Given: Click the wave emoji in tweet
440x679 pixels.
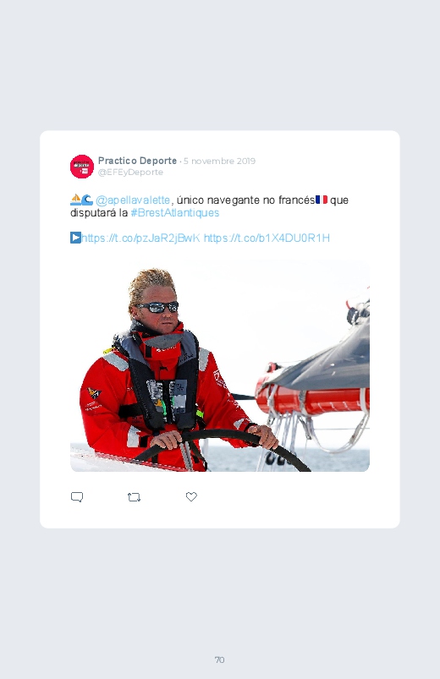Looking at the screenshot, I should click(x=87, y=200).
